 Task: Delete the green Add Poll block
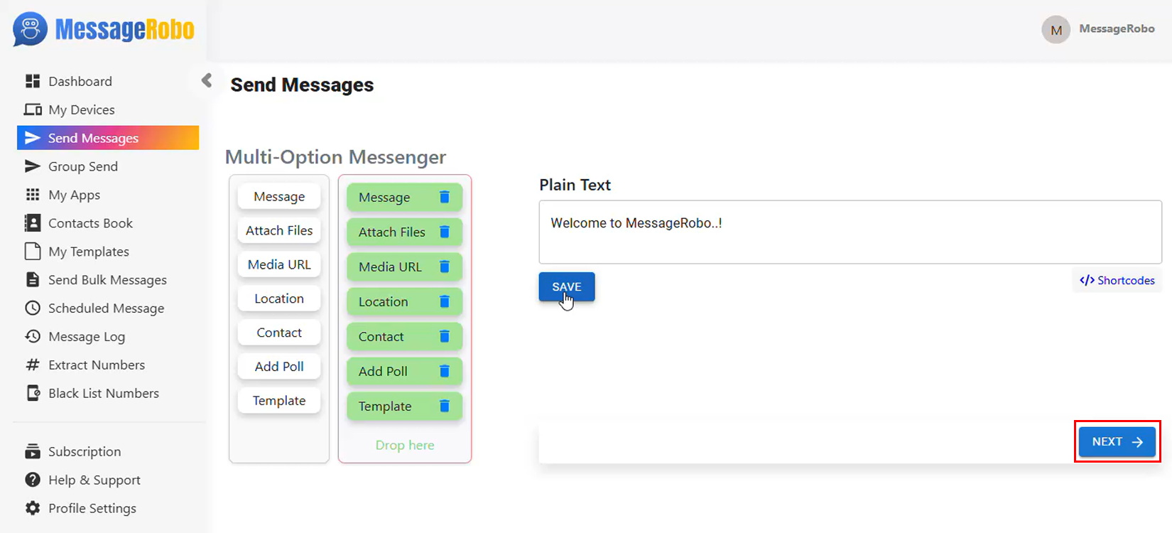tap(445, 371)
